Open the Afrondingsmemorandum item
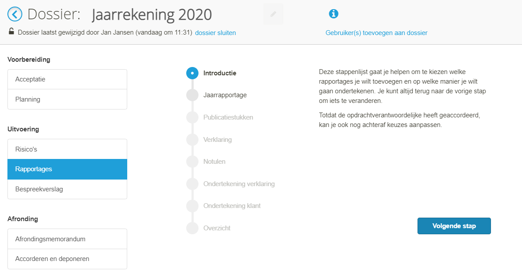The image size is (522, 275). [67, 239]
